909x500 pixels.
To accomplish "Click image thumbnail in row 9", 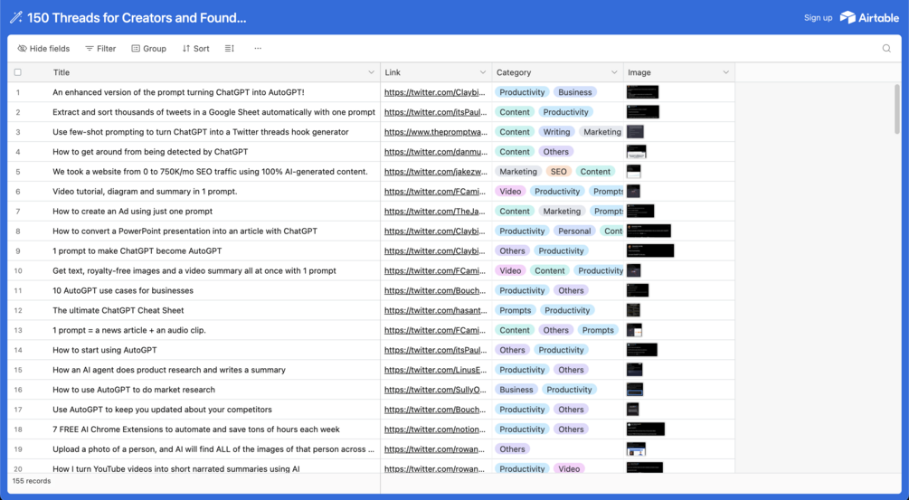I will pyautogui.click(x=649, y=250).
